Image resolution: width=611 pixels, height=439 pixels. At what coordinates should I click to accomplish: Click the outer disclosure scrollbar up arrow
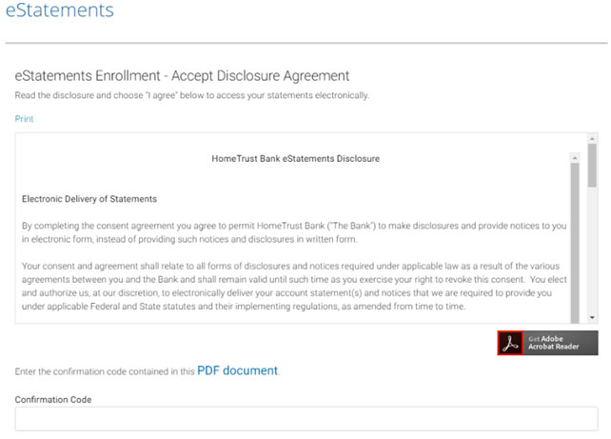592,138
